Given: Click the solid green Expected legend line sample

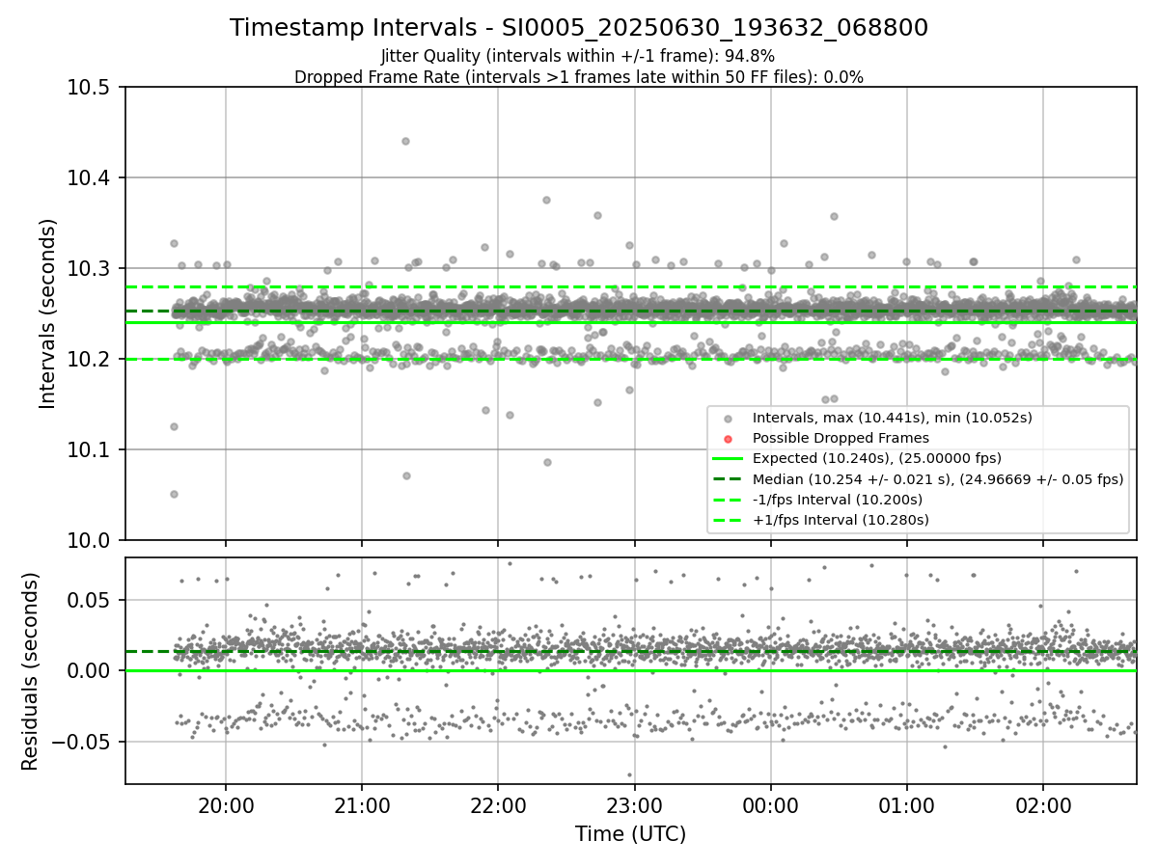Looking at the screenshot, I should pos(729,459).
